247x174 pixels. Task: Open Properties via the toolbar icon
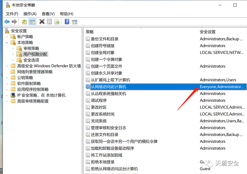(x=49, y=22)
